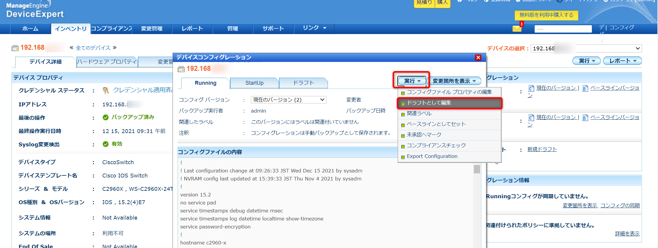The width and height of the screenshot is (658, 248).
Task: Open the upper ベースラインバージョン link
Action: pos(584,92)
